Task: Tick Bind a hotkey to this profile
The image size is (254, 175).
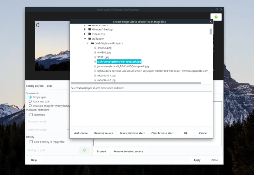Action: (x=31, y=142)
